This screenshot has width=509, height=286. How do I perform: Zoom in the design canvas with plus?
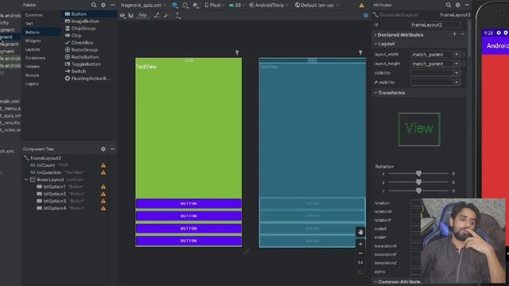click(360, 244)
